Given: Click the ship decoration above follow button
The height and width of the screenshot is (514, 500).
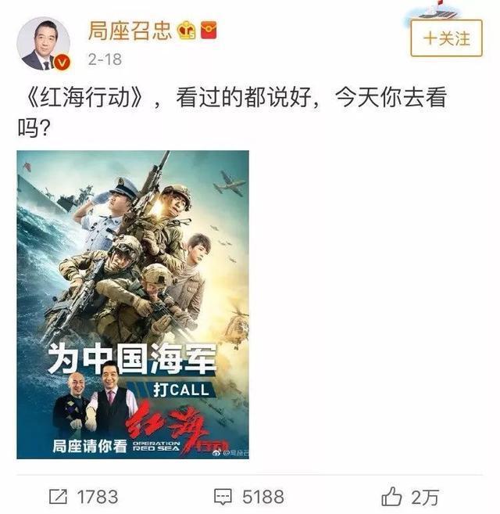Looking at the screenshot, I should (x=437, y=10).
